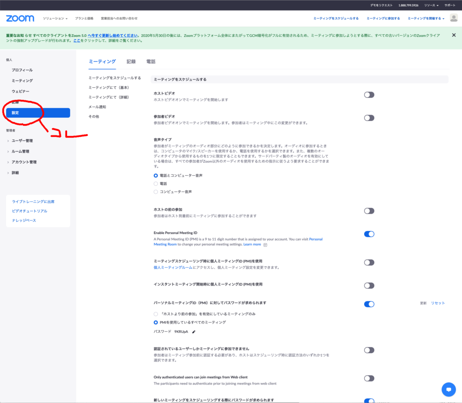
Task: Close the green notice banner
Action: click(x=454, y=35)
